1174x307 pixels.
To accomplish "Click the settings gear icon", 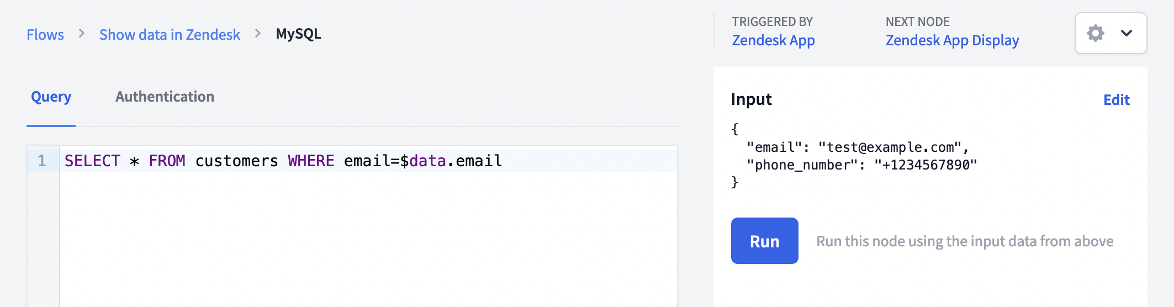I will [1095, 33].
